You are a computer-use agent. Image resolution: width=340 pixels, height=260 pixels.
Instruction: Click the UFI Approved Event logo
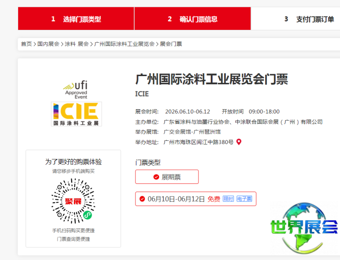pos(76,90)
